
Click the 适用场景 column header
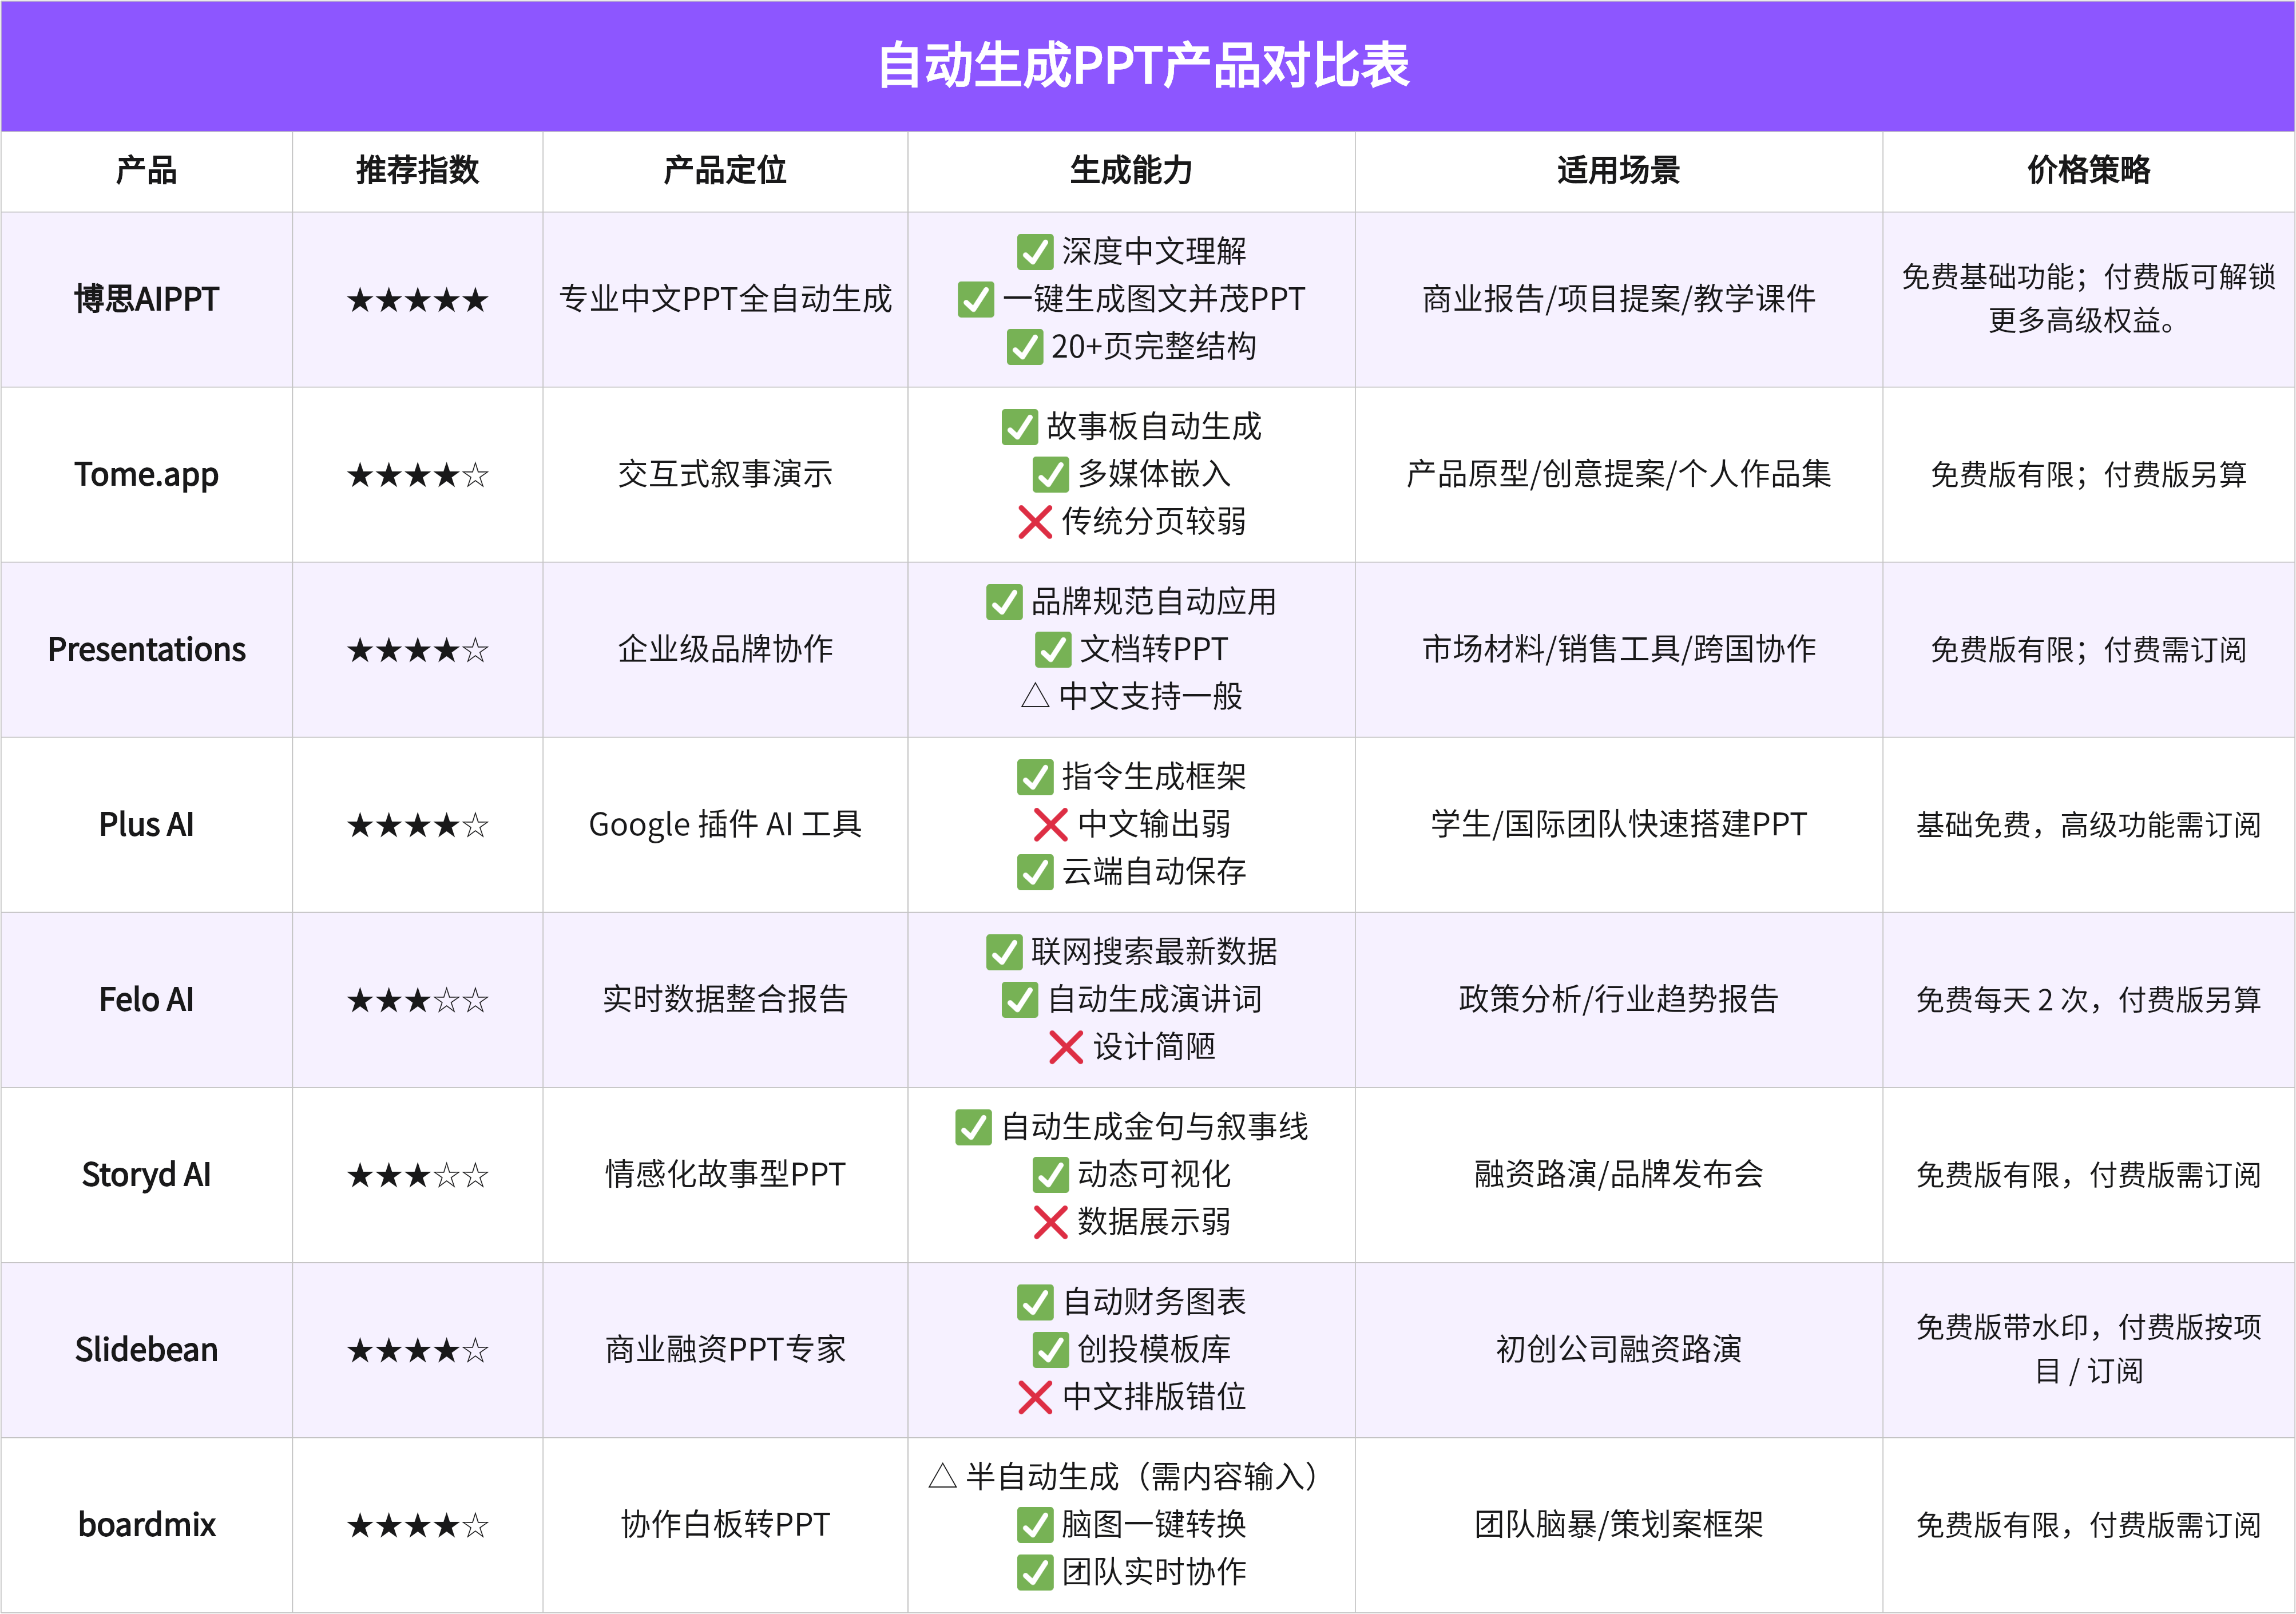coord(1619,171)
